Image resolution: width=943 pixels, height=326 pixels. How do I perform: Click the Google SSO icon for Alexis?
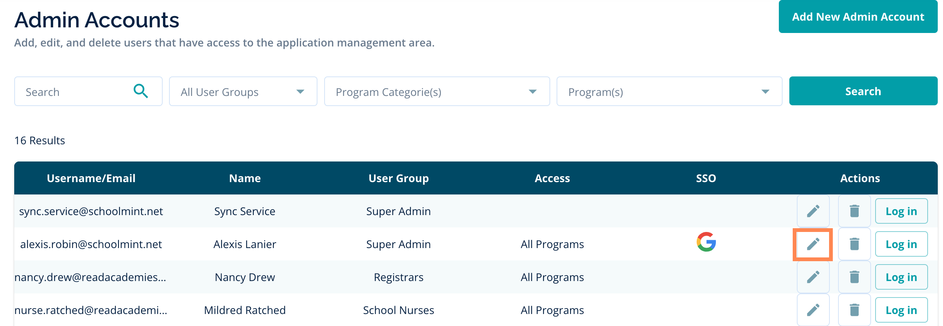point(706,242)
